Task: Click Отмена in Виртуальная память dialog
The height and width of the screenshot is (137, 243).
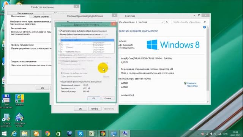Action: pos(108,98)
